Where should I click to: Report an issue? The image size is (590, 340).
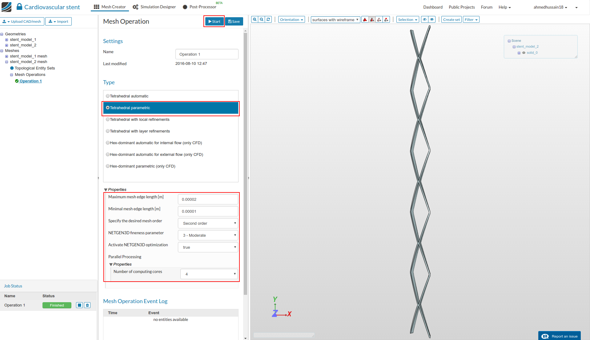(x=560, y=336)
